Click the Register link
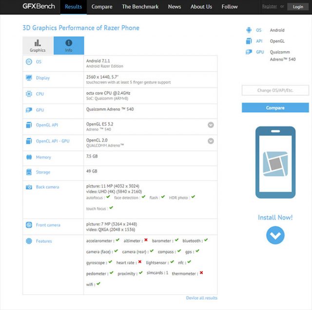Screen dimensions: 312x310 270,6
